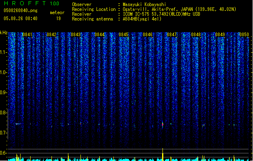This screenshot has width=253, height=161.
Task: Click the Receiving antenna label
Action: click(93, 19)
